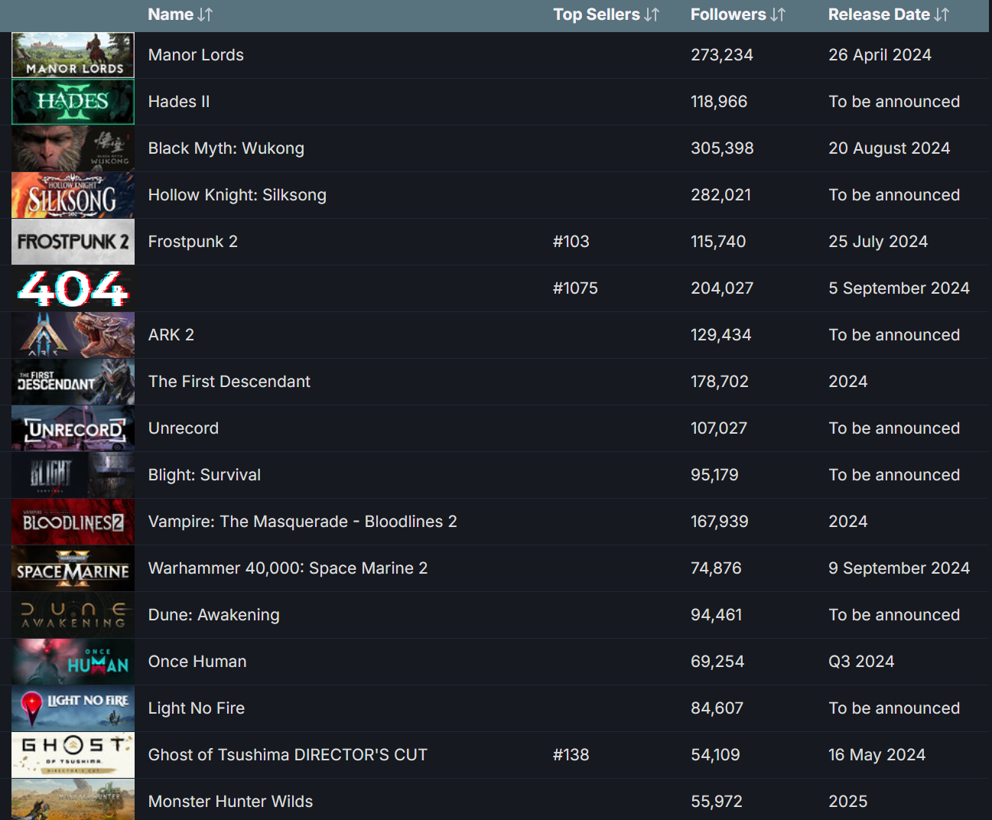Open the Silksong capsule image
Screen dimensions: 992x820
(x=73, y=195)
